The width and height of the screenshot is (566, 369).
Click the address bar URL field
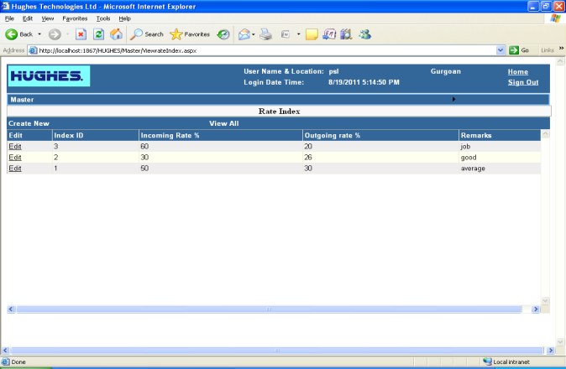click(x=252, y=50)
